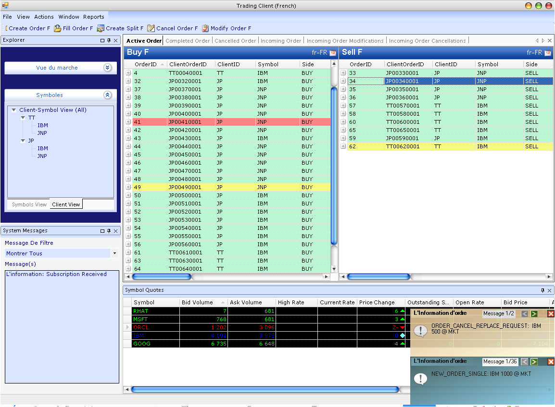The image size is (555, 407).
Task: Collapse the TT client tree node
Action: pos(23,118)
